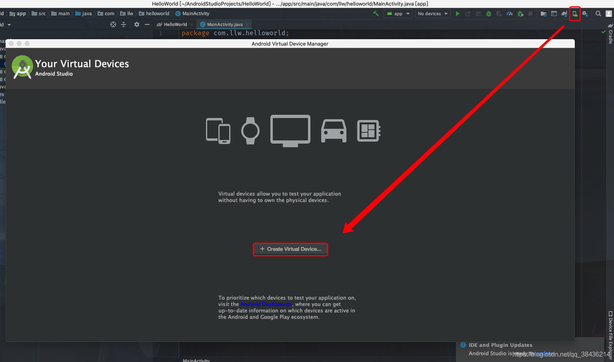Click the Search Everywhere magnifier icon

pos(598,14)
